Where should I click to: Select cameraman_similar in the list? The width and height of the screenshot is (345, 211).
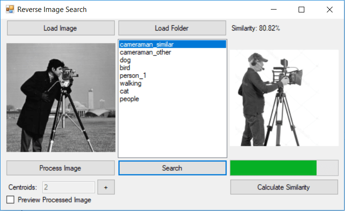(146, 44)
